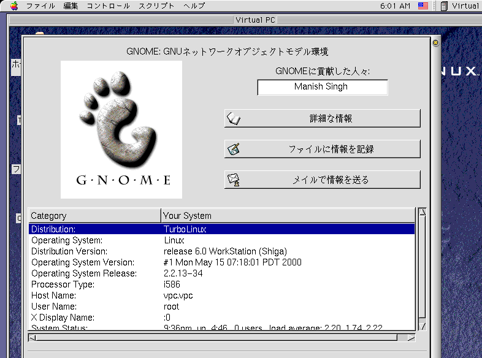
Task: Click the horizontal scroll right arrow
Action: tap(411, 338)
